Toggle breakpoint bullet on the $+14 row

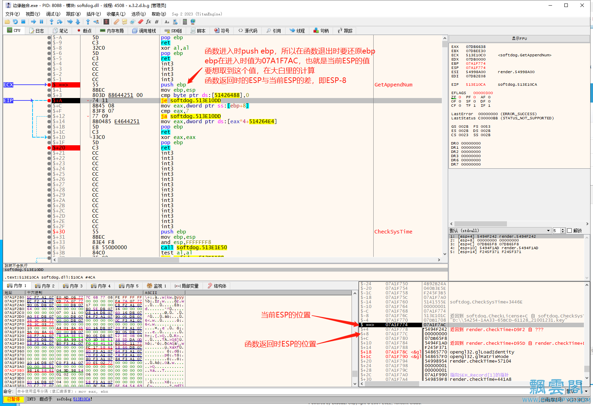click(49, 121)
